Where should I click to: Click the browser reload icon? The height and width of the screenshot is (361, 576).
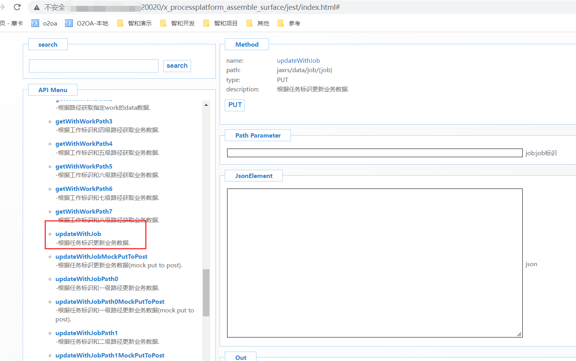point(17,7)
